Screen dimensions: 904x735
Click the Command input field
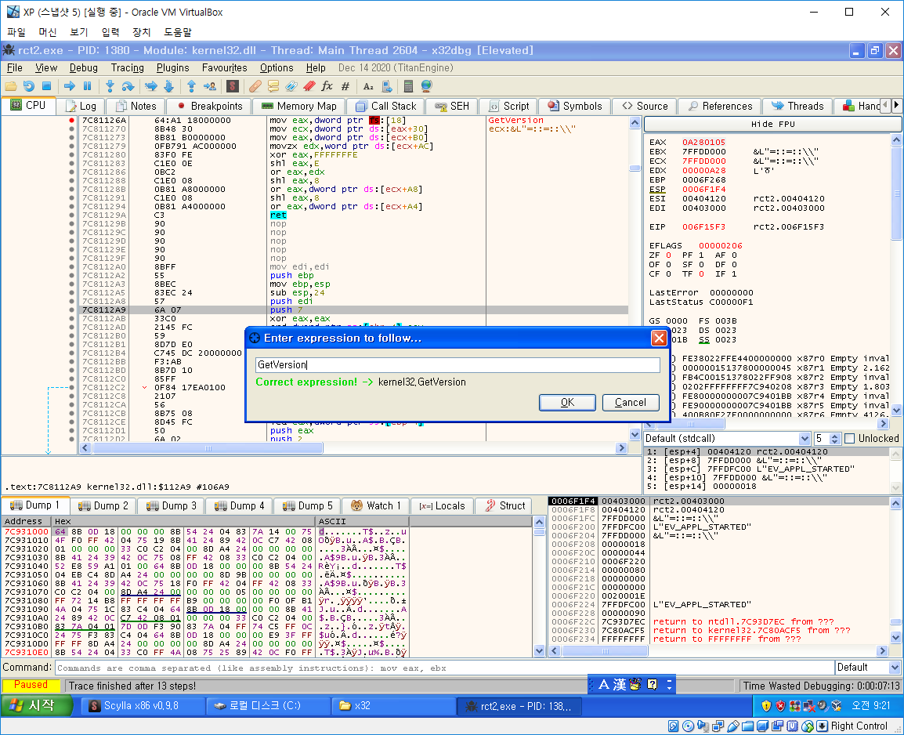click(444, 668)
